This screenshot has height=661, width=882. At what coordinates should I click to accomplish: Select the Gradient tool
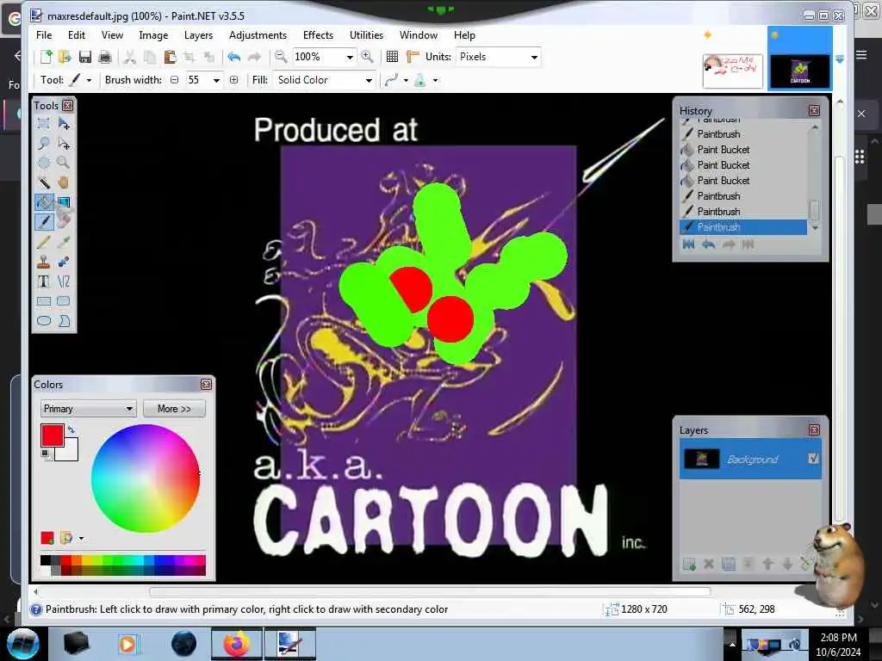pos(64,201)
